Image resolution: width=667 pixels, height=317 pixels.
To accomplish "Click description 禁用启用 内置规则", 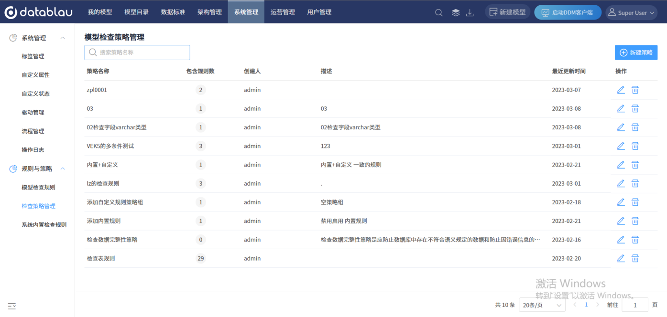I will coord(344,221).
